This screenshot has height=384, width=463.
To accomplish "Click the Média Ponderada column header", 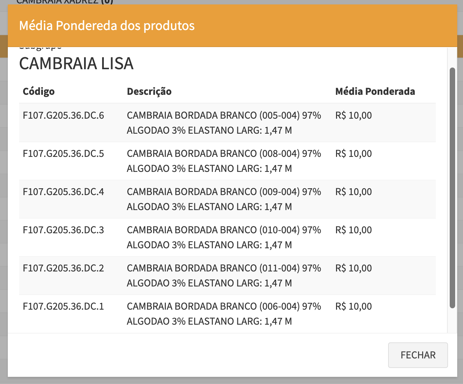I will point(375,91).
